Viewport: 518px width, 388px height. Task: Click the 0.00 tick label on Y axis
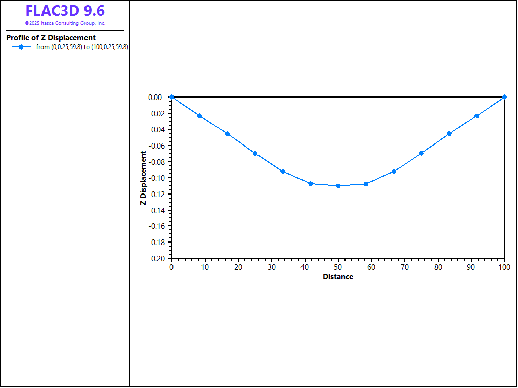156,97
